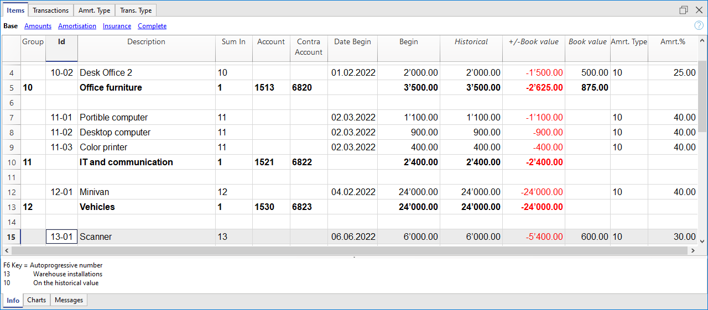708x310 pixels.
Task: Click the vertical scrollbar down arrow
Action: (702, 241)
